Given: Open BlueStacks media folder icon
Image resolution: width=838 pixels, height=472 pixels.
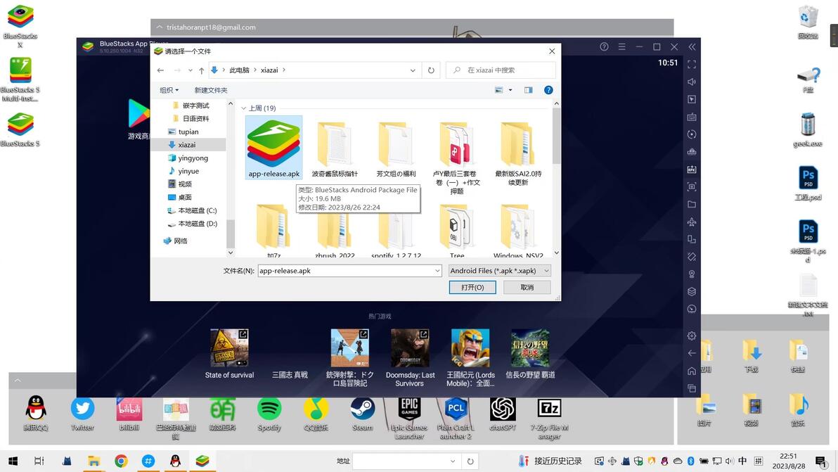Looking at the screenshot, I should tap(692, 204).
